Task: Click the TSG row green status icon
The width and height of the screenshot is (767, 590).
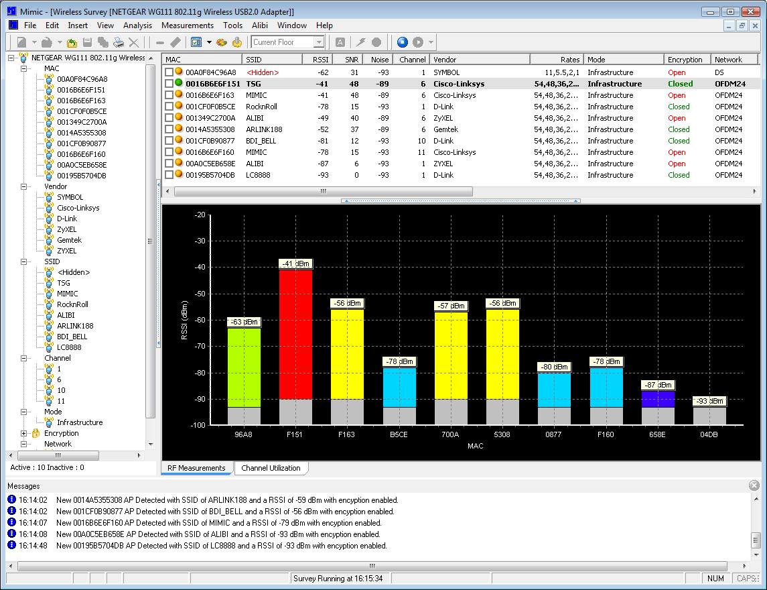Action: click(x=179, y=82)
